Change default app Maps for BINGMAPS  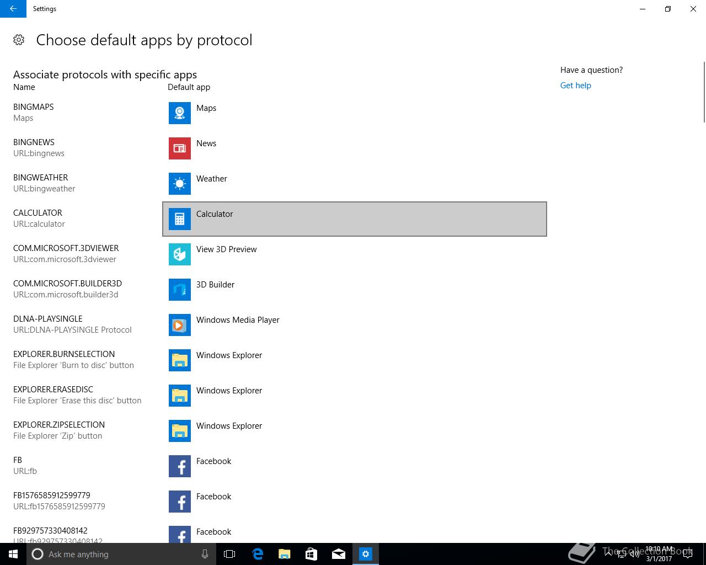tap(355, 113)
